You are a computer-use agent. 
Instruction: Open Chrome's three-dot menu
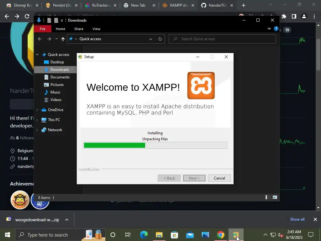coord(314,16)
